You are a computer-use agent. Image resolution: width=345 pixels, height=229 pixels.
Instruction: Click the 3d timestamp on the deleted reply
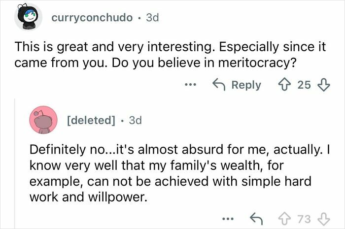click(x=135, y=120)
